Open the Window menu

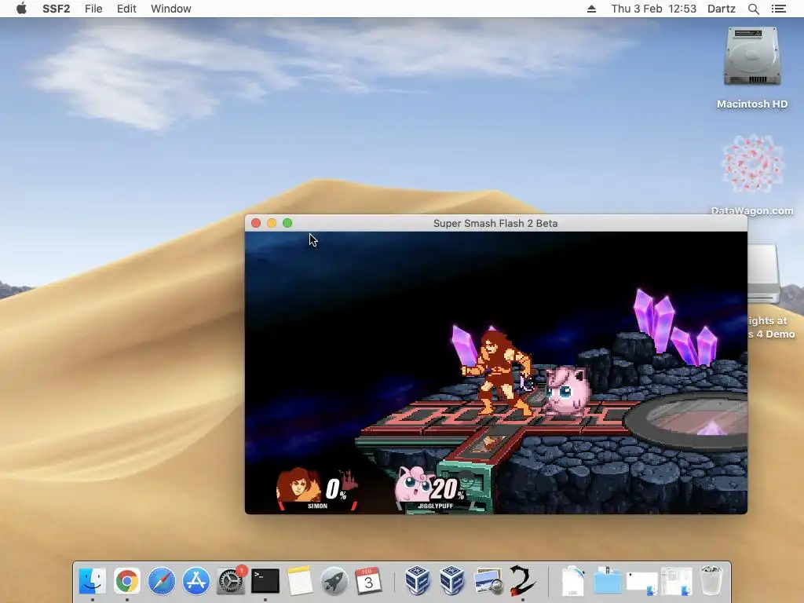(170, 9)
